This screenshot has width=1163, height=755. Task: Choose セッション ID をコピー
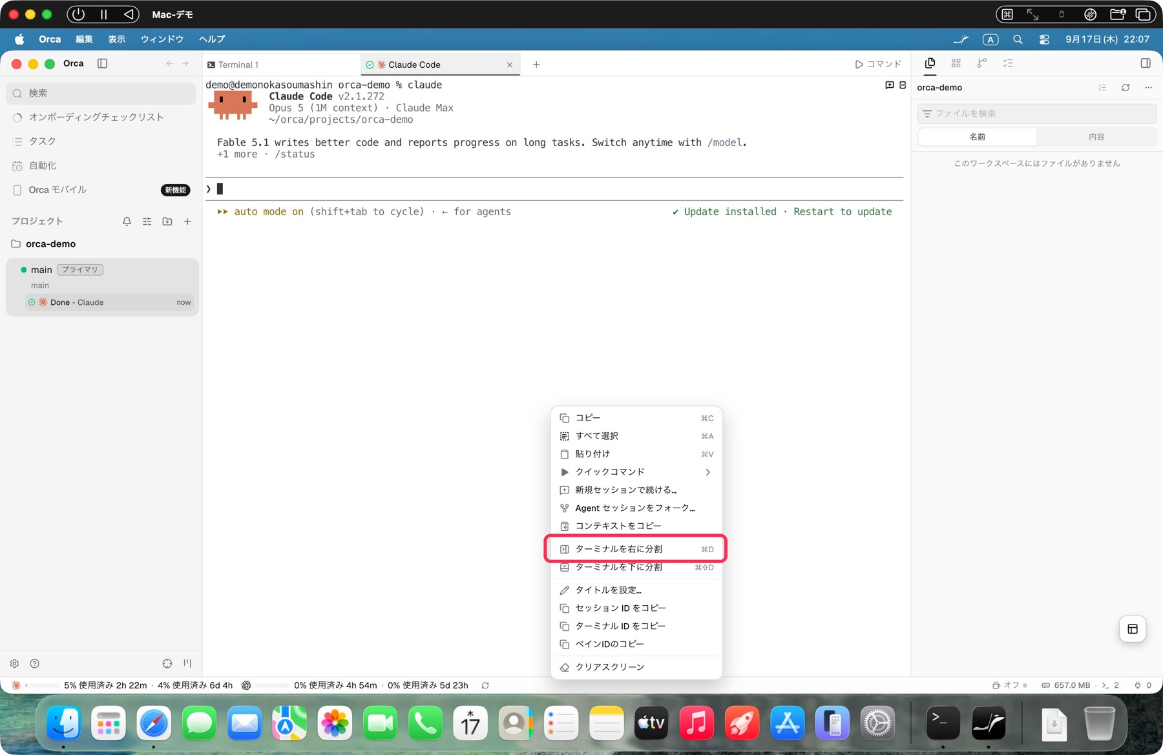pyautogui.click(x=636, y=608)
